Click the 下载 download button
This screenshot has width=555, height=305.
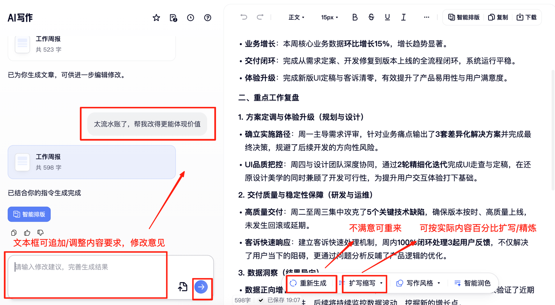[526, 17]
